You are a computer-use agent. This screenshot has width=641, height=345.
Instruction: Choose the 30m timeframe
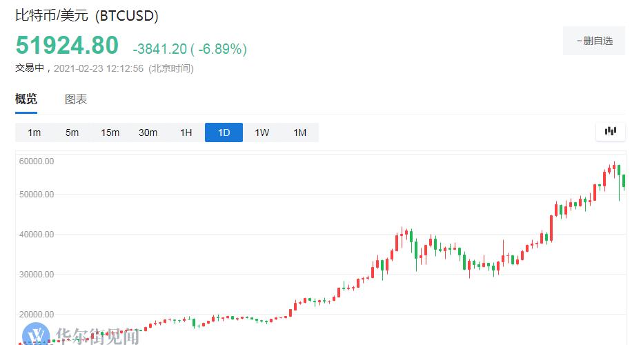pyautogui.click(x=148, y=132)
